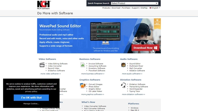Screen dimensions: 198x111
Task: Open the CD Label Maker link
Action: [95, 91]
